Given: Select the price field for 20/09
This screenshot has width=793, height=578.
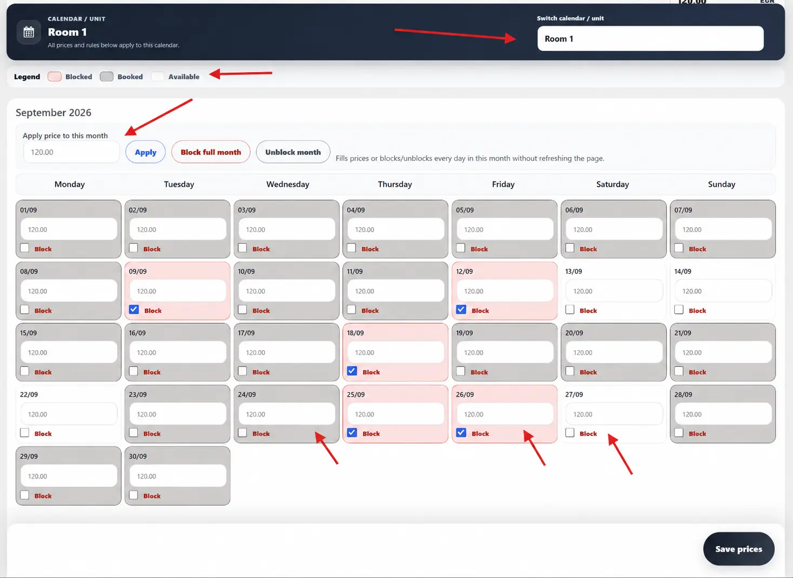Looking at the screenshot, I should 614,352.
